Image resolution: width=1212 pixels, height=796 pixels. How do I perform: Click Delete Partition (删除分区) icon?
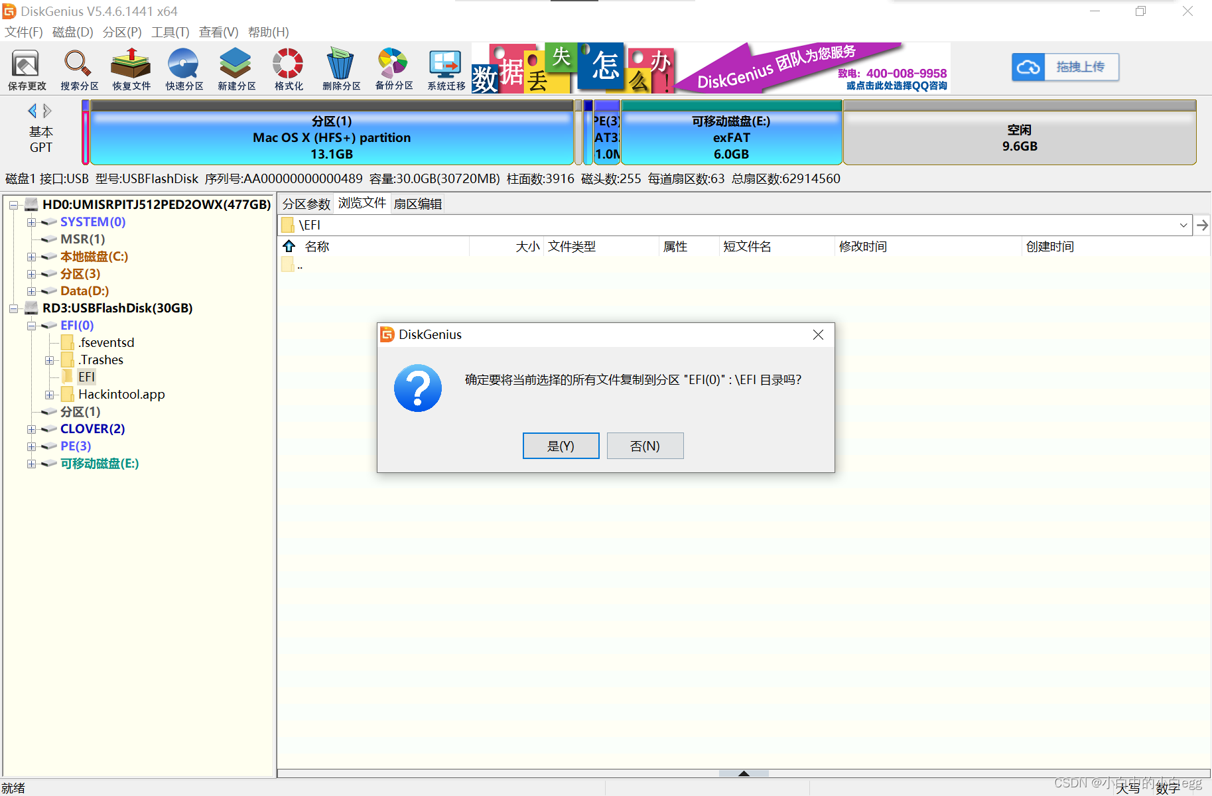click(x=341, y=69)
